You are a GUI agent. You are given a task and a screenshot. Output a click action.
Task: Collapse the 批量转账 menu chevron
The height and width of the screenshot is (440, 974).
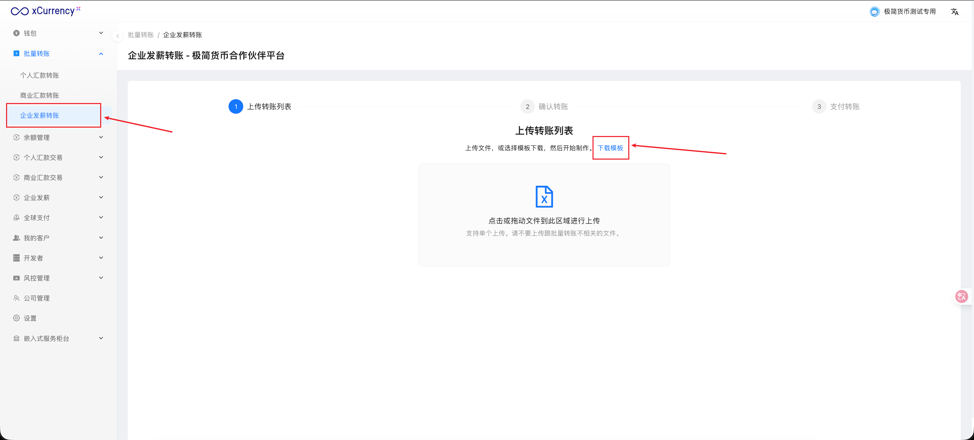coord(101,54)
